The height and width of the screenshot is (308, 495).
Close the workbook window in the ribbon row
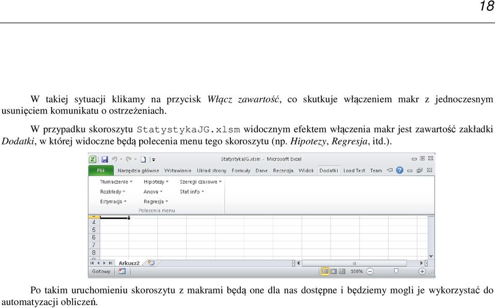click(430, 170)
